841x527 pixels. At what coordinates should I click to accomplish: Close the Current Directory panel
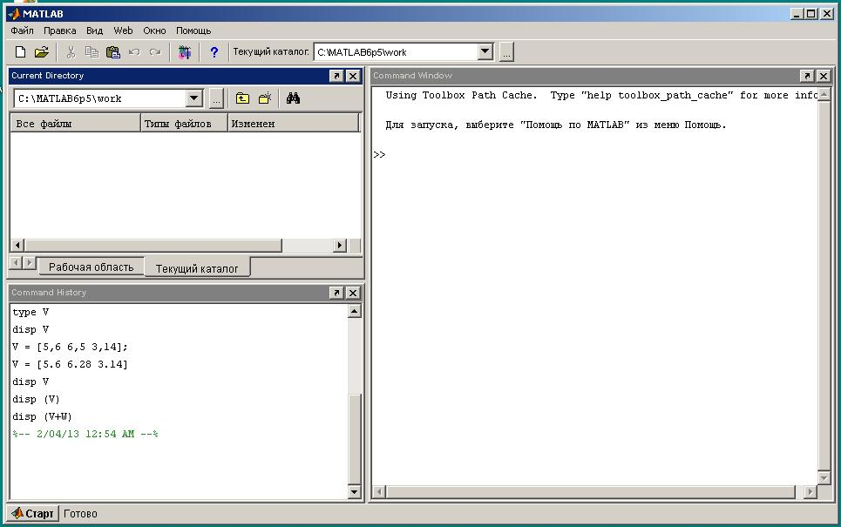click(353, 76)
